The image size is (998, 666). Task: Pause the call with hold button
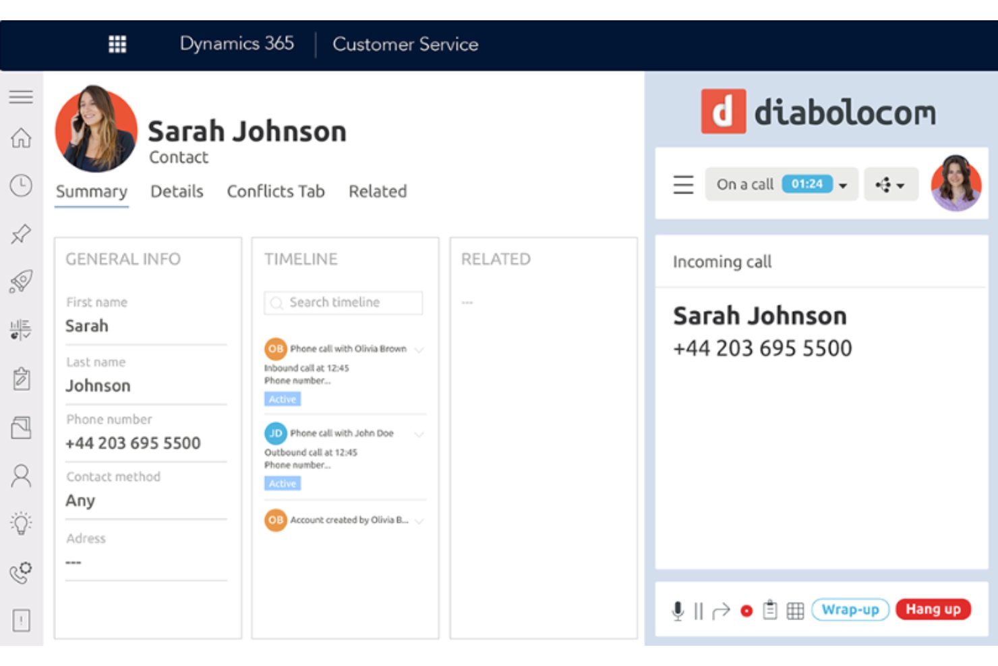[699, 611]
